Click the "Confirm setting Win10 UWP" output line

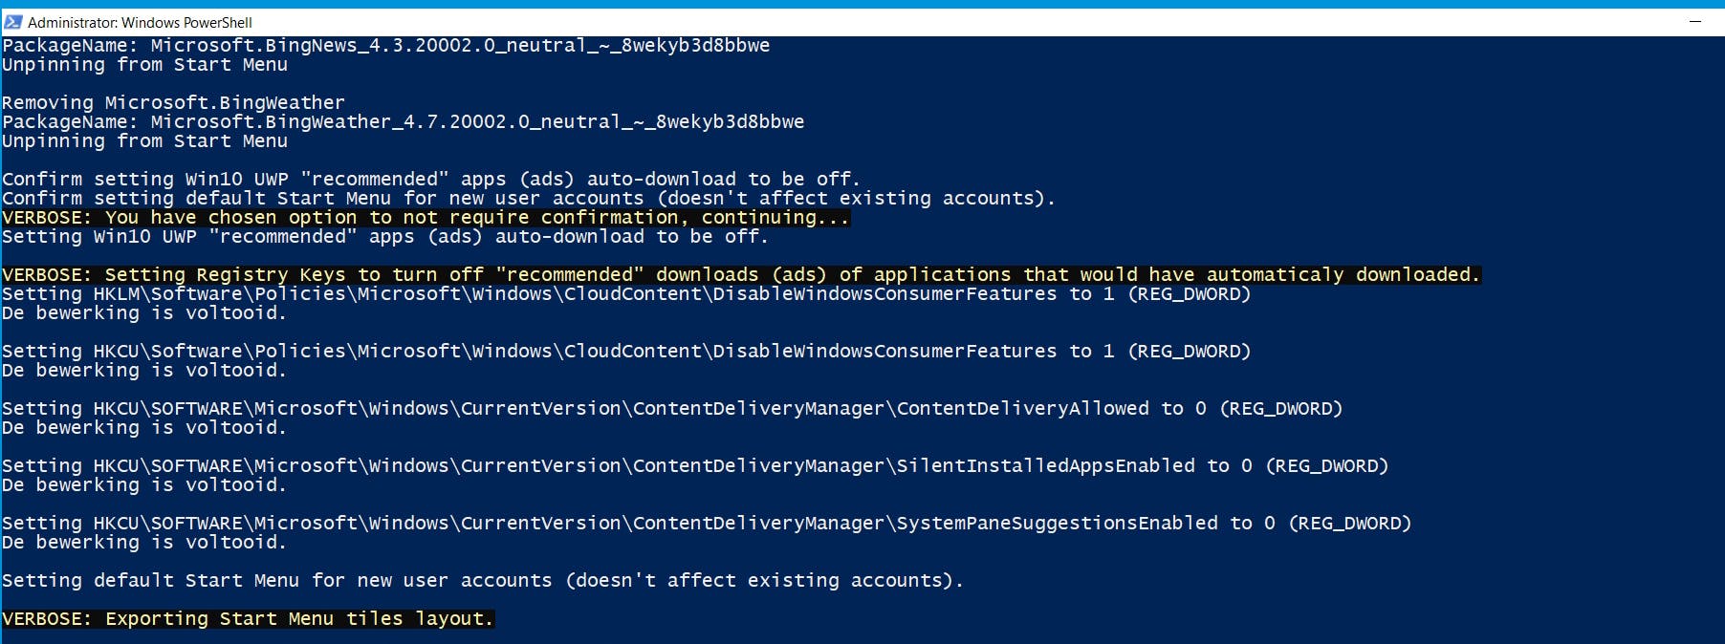tap(431, 180)
